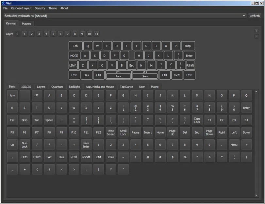Select the Enter key on the keymap
The width and height of the screenshot is (265, 204).
(190, 55)
